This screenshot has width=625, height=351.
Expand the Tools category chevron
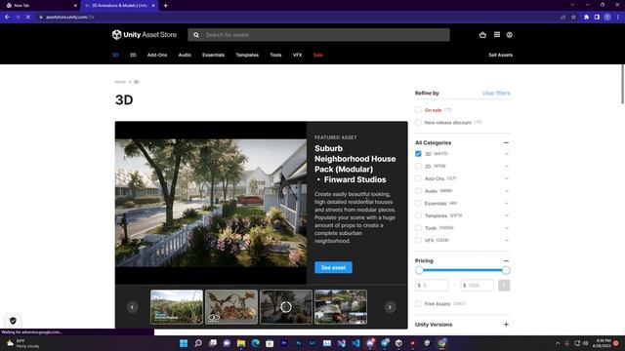pyautogui.click(x=507, y=228)
